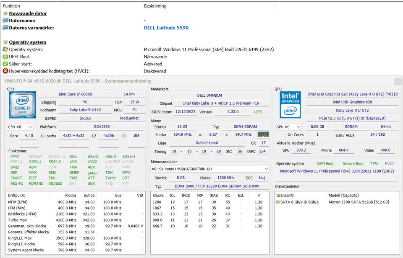
Task: Click the Intel Core i7-8650U field
Action: [75, 94]
